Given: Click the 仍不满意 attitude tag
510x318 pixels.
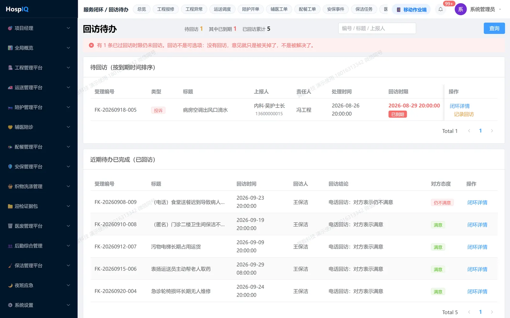Looking at the screenshot, I should [442, 203].
